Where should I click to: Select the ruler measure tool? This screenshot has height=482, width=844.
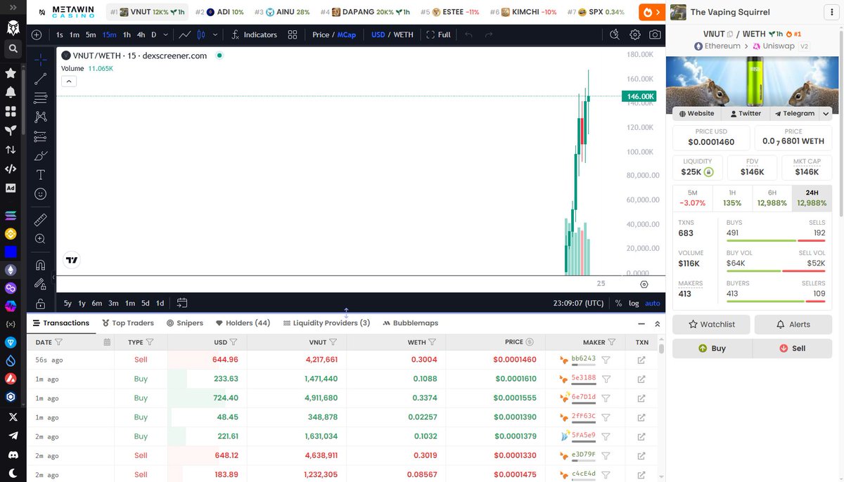(x=41, y=220)
